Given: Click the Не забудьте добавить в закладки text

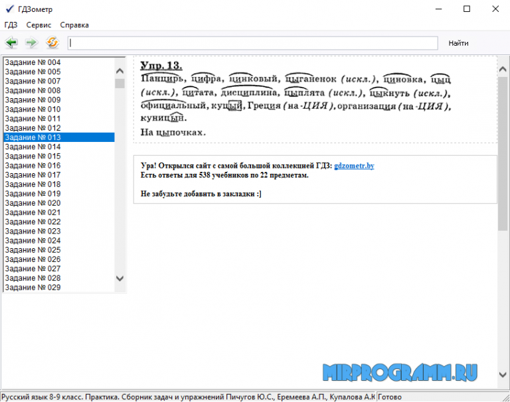Looking at the screenshot, I should [201, 194].
